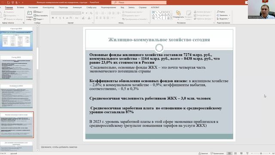
Task: Open the Переходы tab
Action: point(63,7)
